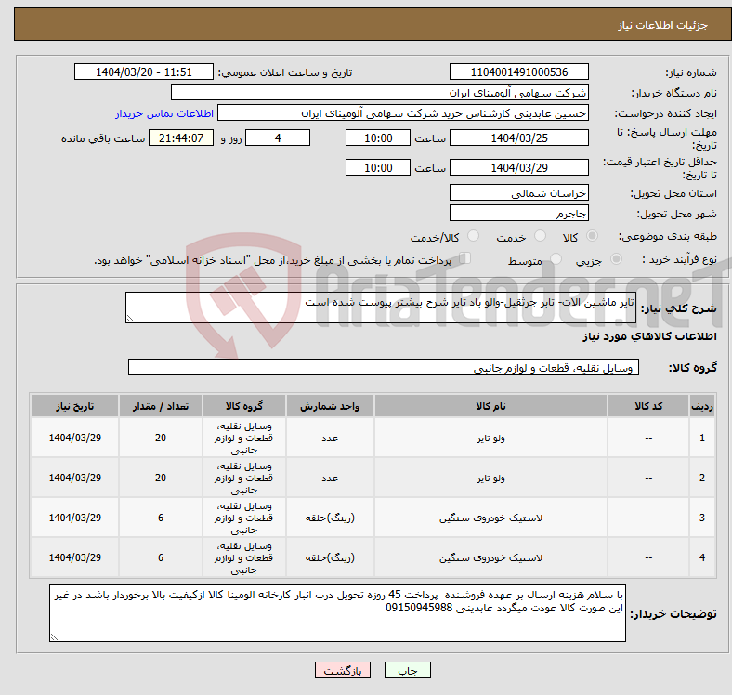Click need date 1404/03/29 in row 1
The height and width of the screenshot is (695, 732).
(x=74, y=438)
